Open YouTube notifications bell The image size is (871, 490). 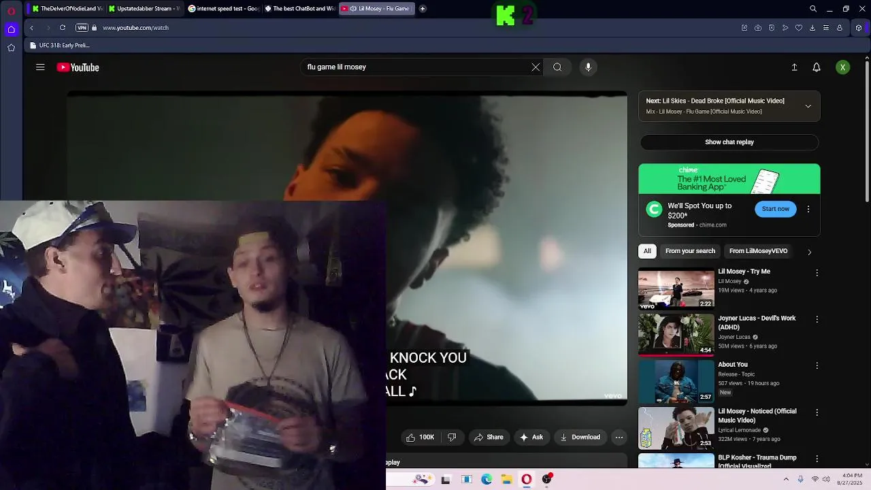click(x=817, y=67)
